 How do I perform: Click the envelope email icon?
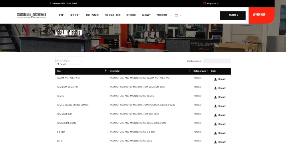tap(204, 3)
